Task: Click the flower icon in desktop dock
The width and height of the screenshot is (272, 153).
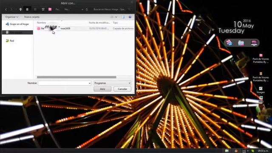Action: (229, 42)
